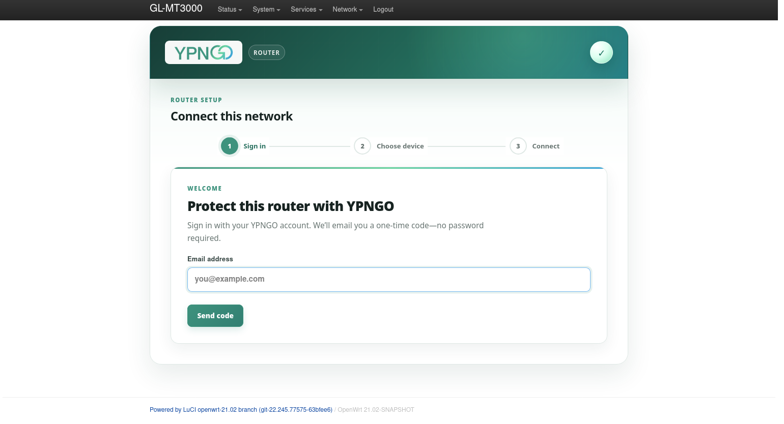784x424 pixels.
Task: Open the System dropdown menu
Action: click(266, 9)
